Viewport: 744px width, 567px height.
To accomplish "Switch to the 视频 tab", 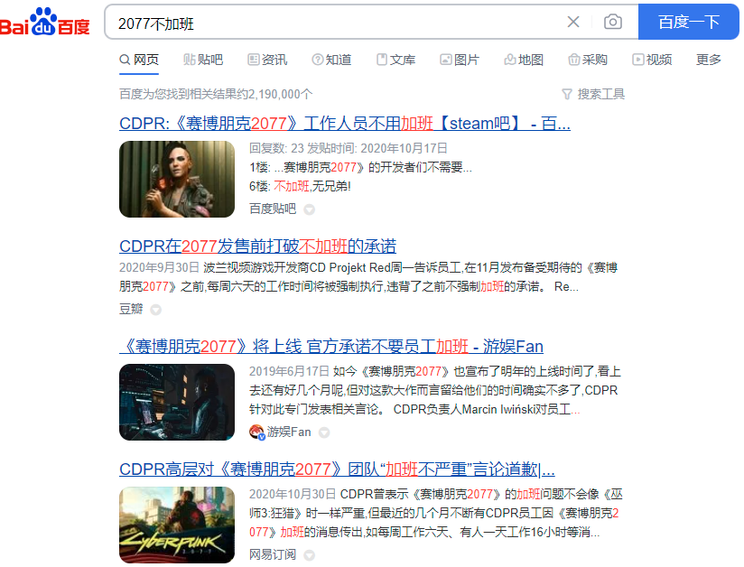I will [652, 60].
